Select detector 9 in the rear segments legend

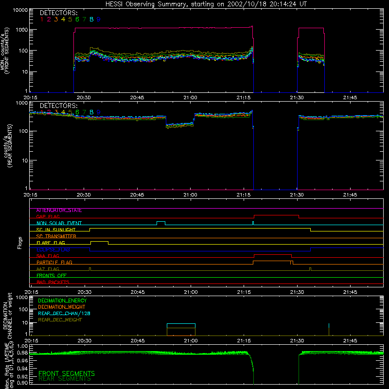(x=99, y=112)
